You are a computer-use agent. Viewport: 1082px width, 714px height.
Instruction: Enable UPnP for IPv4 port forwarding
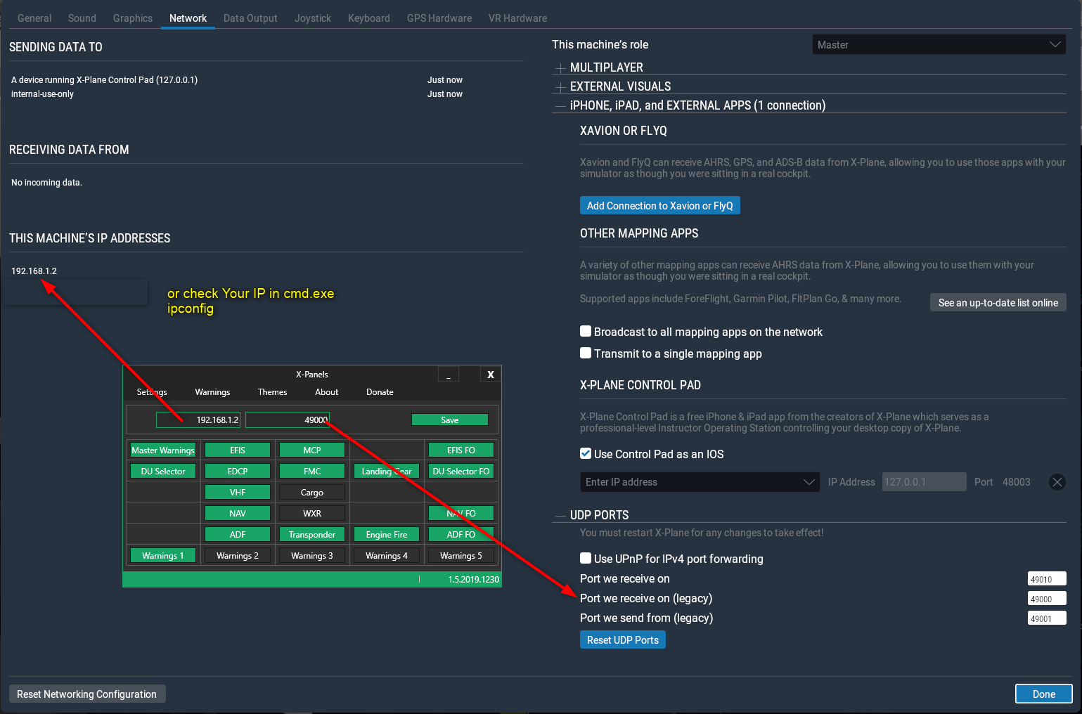coord(586,558)
